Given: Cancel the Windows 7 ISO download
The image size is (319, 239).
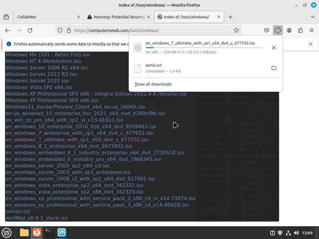Looking at the screenshot, I should pos(274,48).
